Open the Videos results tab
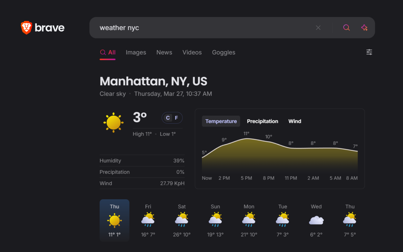The image size is (403, 252). point(192,53)
